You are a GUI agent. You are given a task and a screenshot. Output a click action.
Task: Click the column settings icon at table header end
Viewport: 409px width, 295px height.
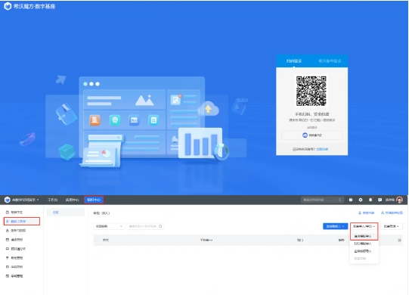point(399,240)
